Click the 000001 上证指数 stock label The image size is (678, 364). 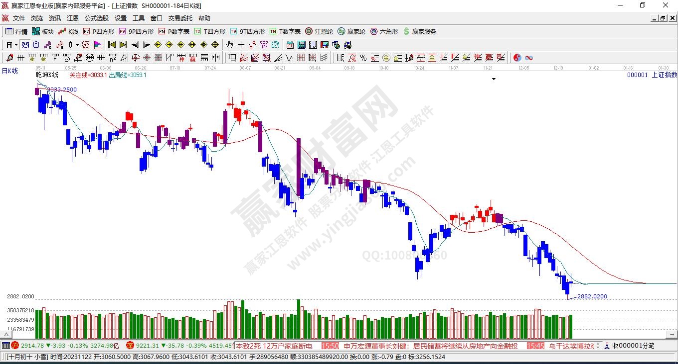click(x=652, y=75)
